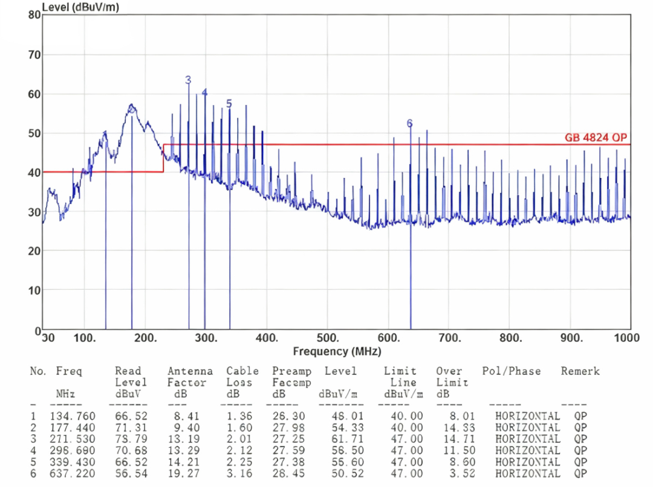Click read level value 56.54

point(131,473)
